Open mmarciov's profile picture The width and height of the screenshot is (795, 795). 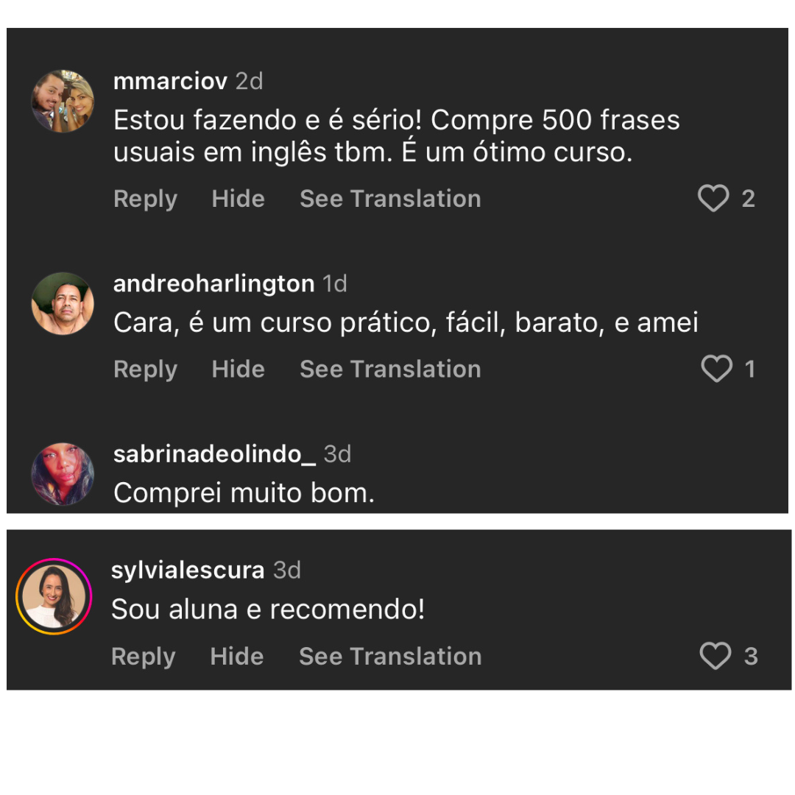[63, 102]
